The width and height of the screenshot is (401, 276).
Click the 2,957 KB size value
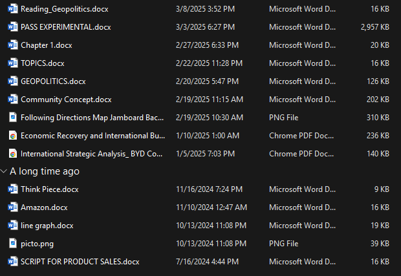[x=375, y=27]
